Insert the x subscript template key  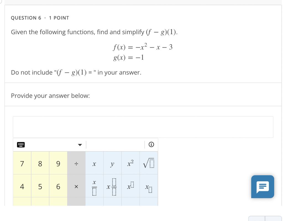(149, 186)
